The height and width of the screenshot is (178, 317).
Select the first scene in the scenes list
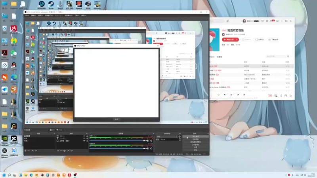[39, 136]
